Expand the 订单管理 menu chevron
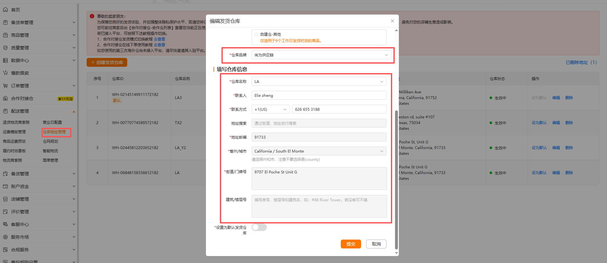Image resolution: width=607 pixels, height=263 pixels. 74,86
